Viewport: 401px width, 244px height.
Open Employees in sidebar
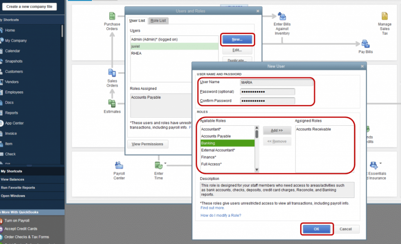click(14, 92)
